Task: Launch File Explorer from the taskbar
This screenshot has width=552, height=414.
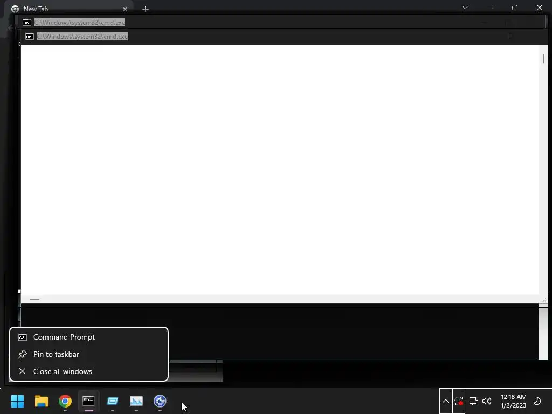Action: [42, 401]
